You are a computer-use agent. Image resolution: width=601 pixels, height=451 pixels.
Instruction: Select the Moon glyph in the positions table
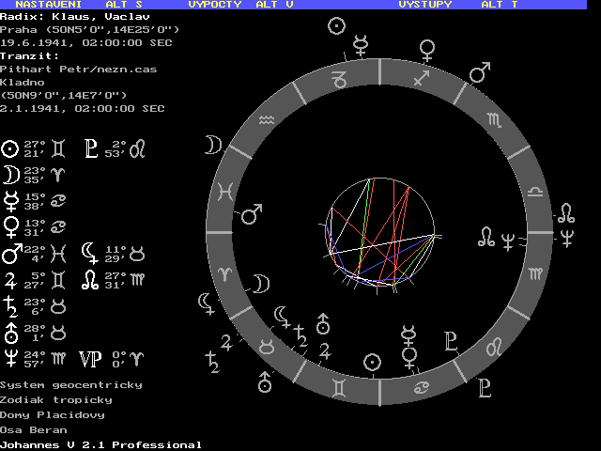click(x=11, y=175)
